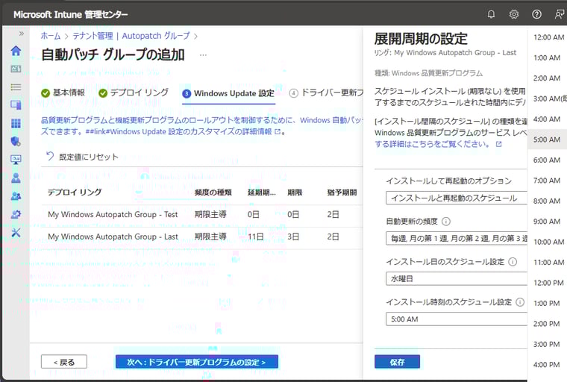This screenshot has width=567, height=382.
Task: Choose 8:00 AM from time list
Action: tap(548, 201)
